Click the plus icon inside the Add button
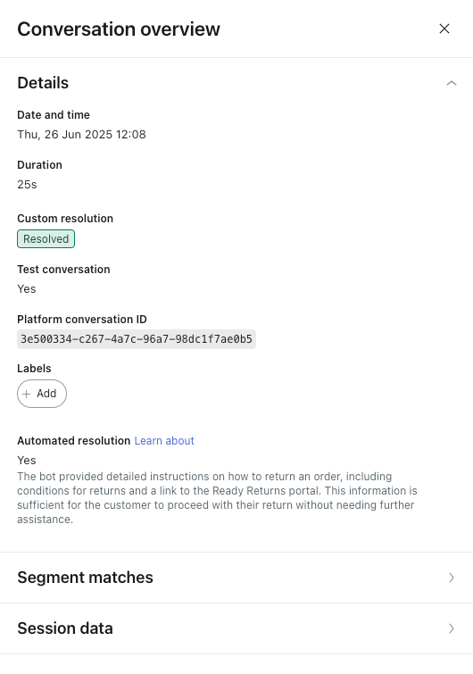Image resolution: width=473 pixels, height=674 pixels. [x=27, y=394]
